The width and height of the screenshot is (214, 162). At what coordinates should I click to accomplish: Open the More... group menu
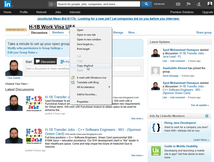pyautogui.click(x=132, y=33)
